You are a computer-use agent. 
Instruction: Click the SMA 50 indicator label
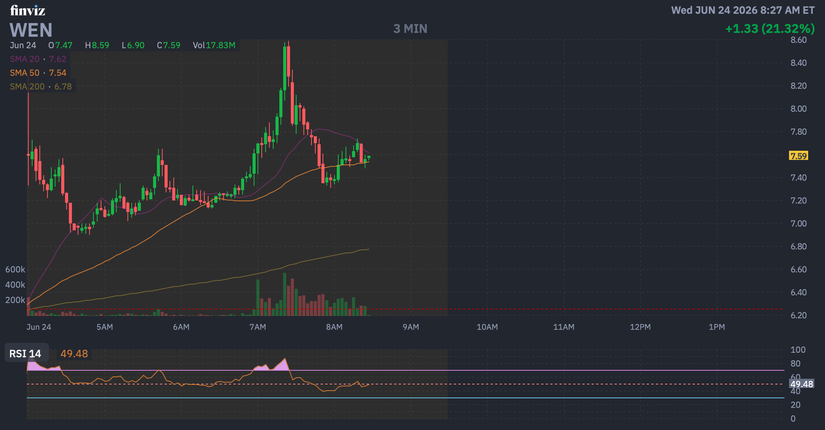38,73
